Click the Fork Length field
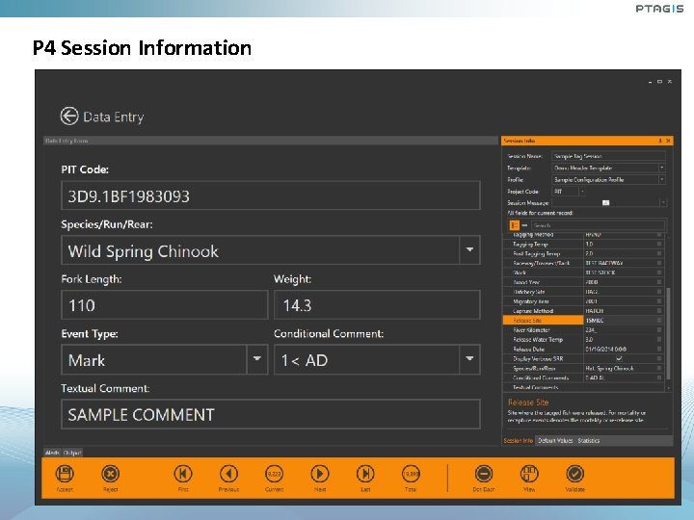694x520 pixels. tap(165, 304)
